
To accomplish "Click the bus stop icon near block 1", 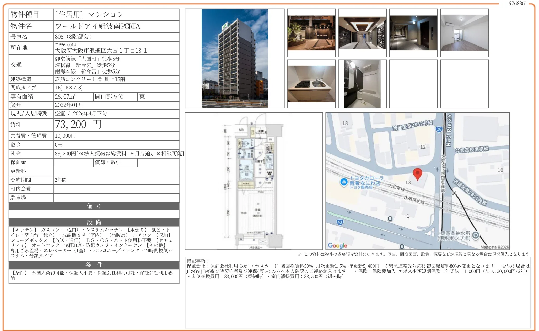I will [x=390, y=218].
